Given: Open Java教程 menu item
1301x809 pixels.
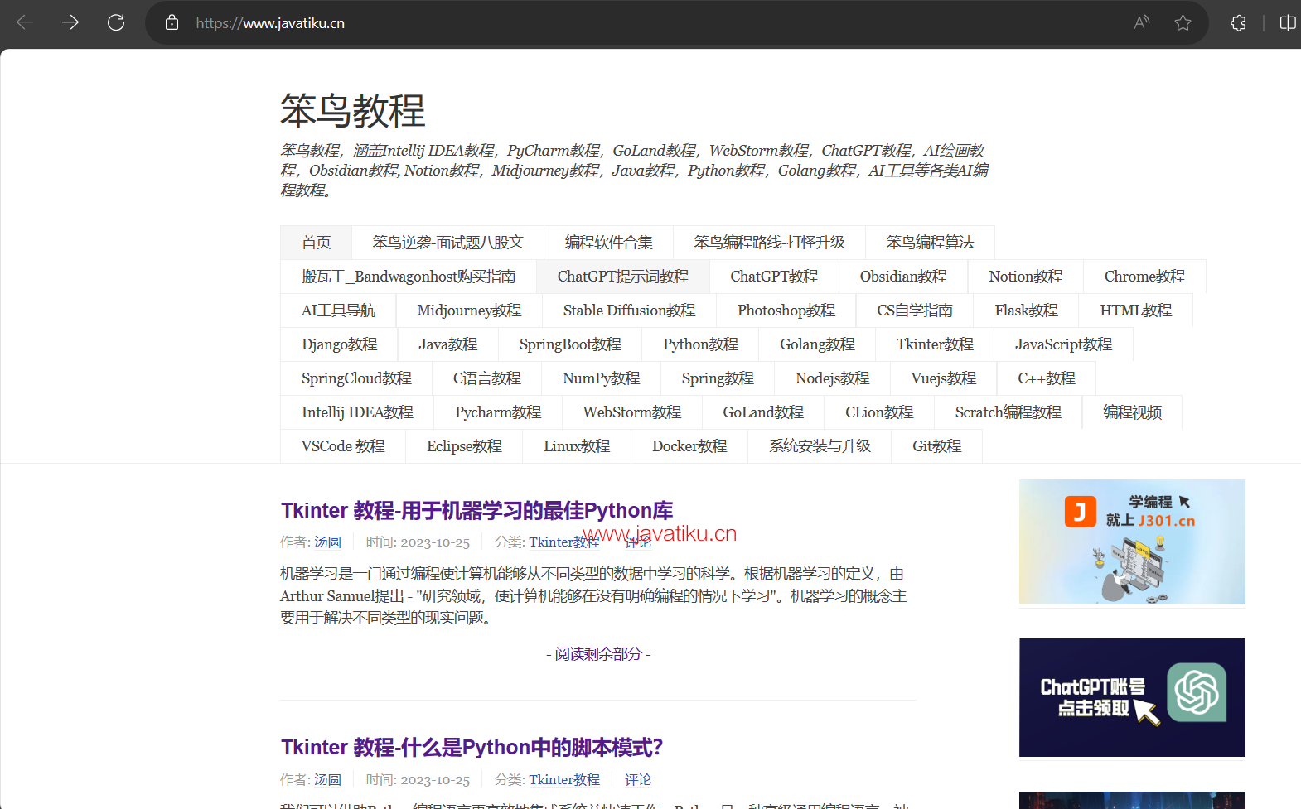Looking at the screenshot, I should point(448,344).
